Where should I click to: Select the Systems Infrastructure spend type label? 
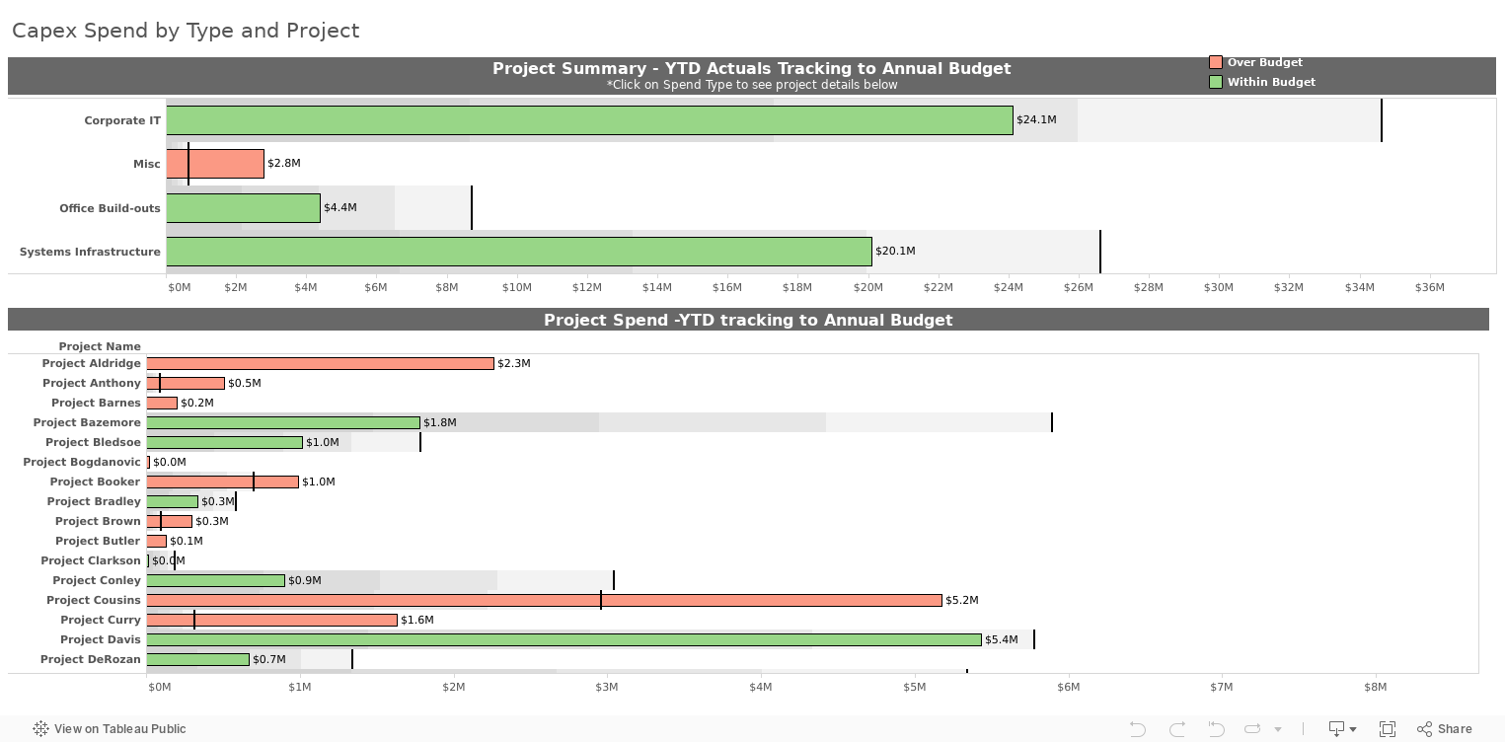tap(90, 252)
